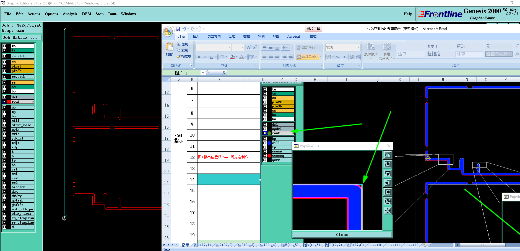Expand the 剪贴板 clipboard dialog launcher
This screenshot has width=520, height=251.
point(191,65)
